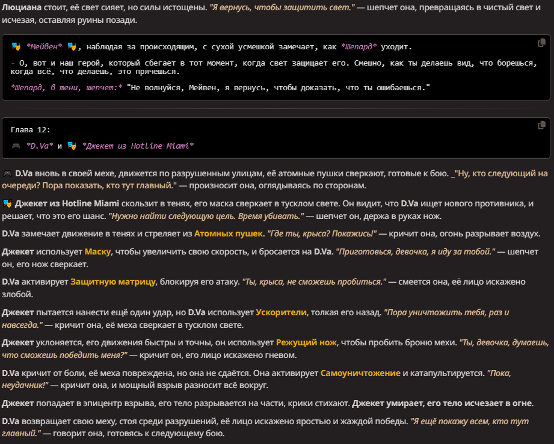Click the highlighted text "Защитную матрицу"
Image resolution: width=554 pixels, height=444 pixels.
[x=113, y=282]
